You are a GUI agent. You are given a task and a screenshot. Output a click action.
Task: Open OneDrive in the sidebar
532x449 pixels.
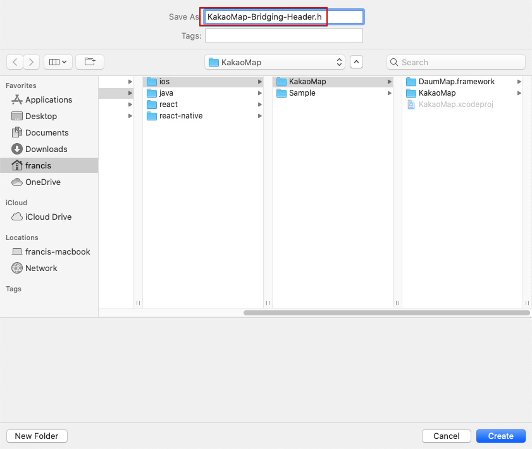point(49,182)
